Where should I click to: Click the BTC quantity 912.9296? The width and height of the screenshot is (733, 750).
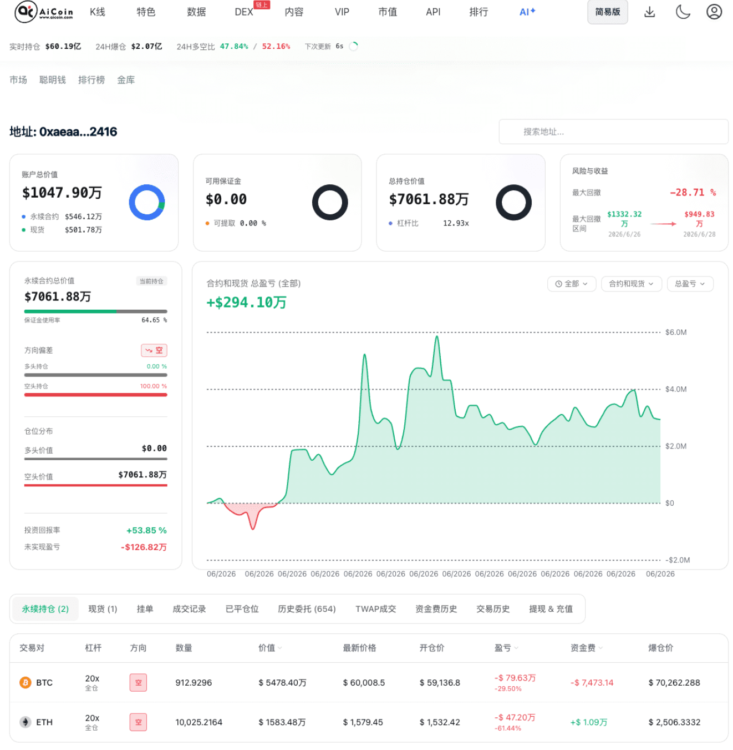(x=194, y=682)
